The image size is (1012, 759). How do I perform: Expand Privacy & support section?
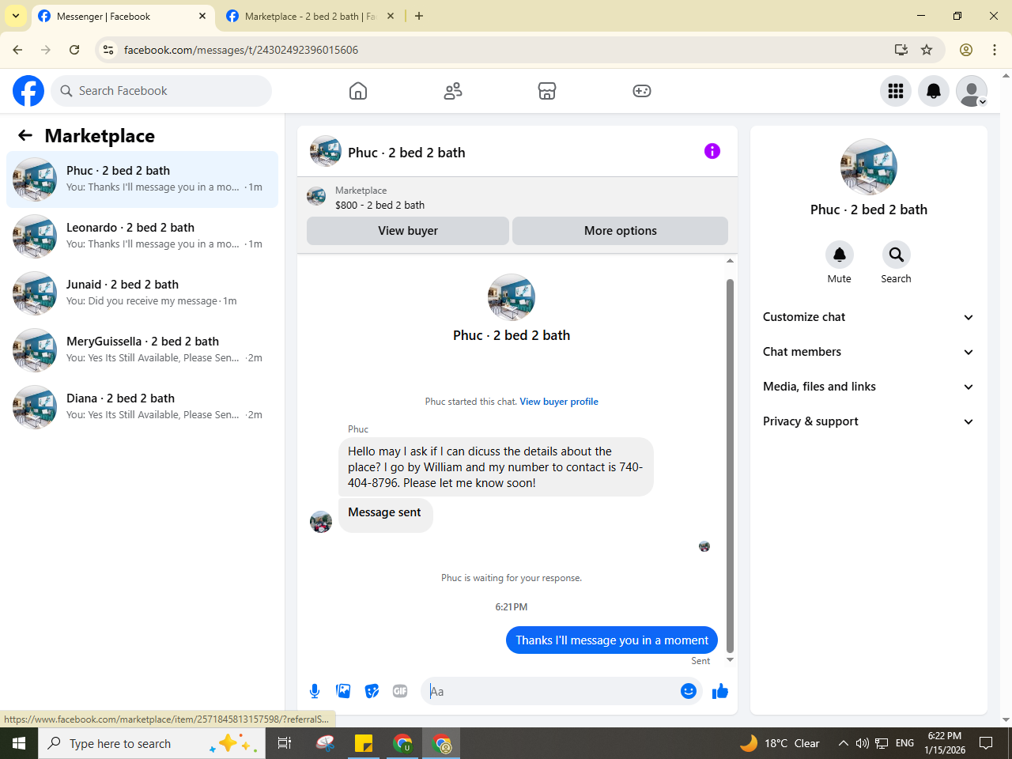(869, 421)
